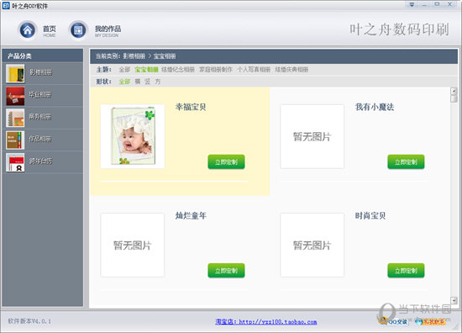Click 作品相册 label in the sidebar
Image resolution: width=462 pixels, height=333 pixels.
pos(40,139)
